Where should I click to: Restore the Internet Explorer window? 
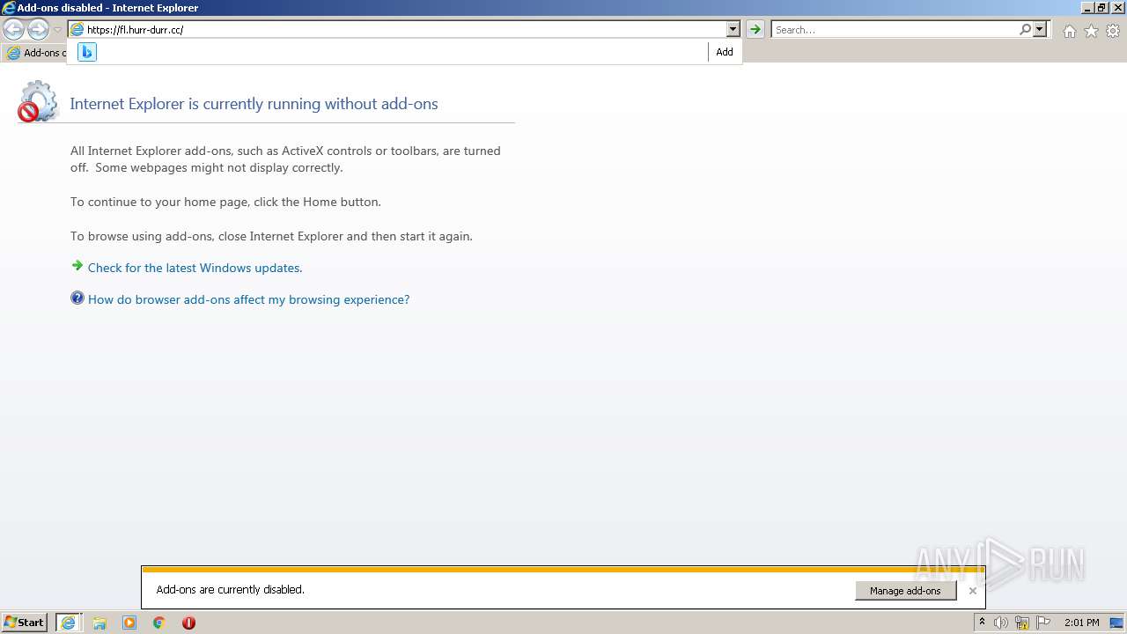click(x=1101, y=7)
